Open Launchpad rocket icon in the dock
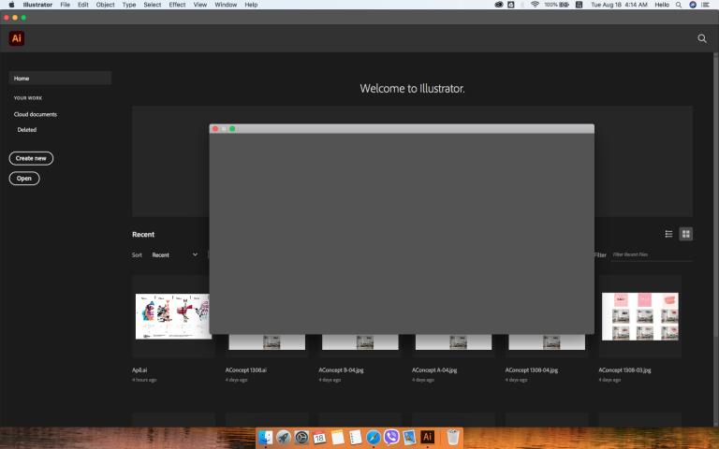Screen dimensions: 719x449 [284, 437]
